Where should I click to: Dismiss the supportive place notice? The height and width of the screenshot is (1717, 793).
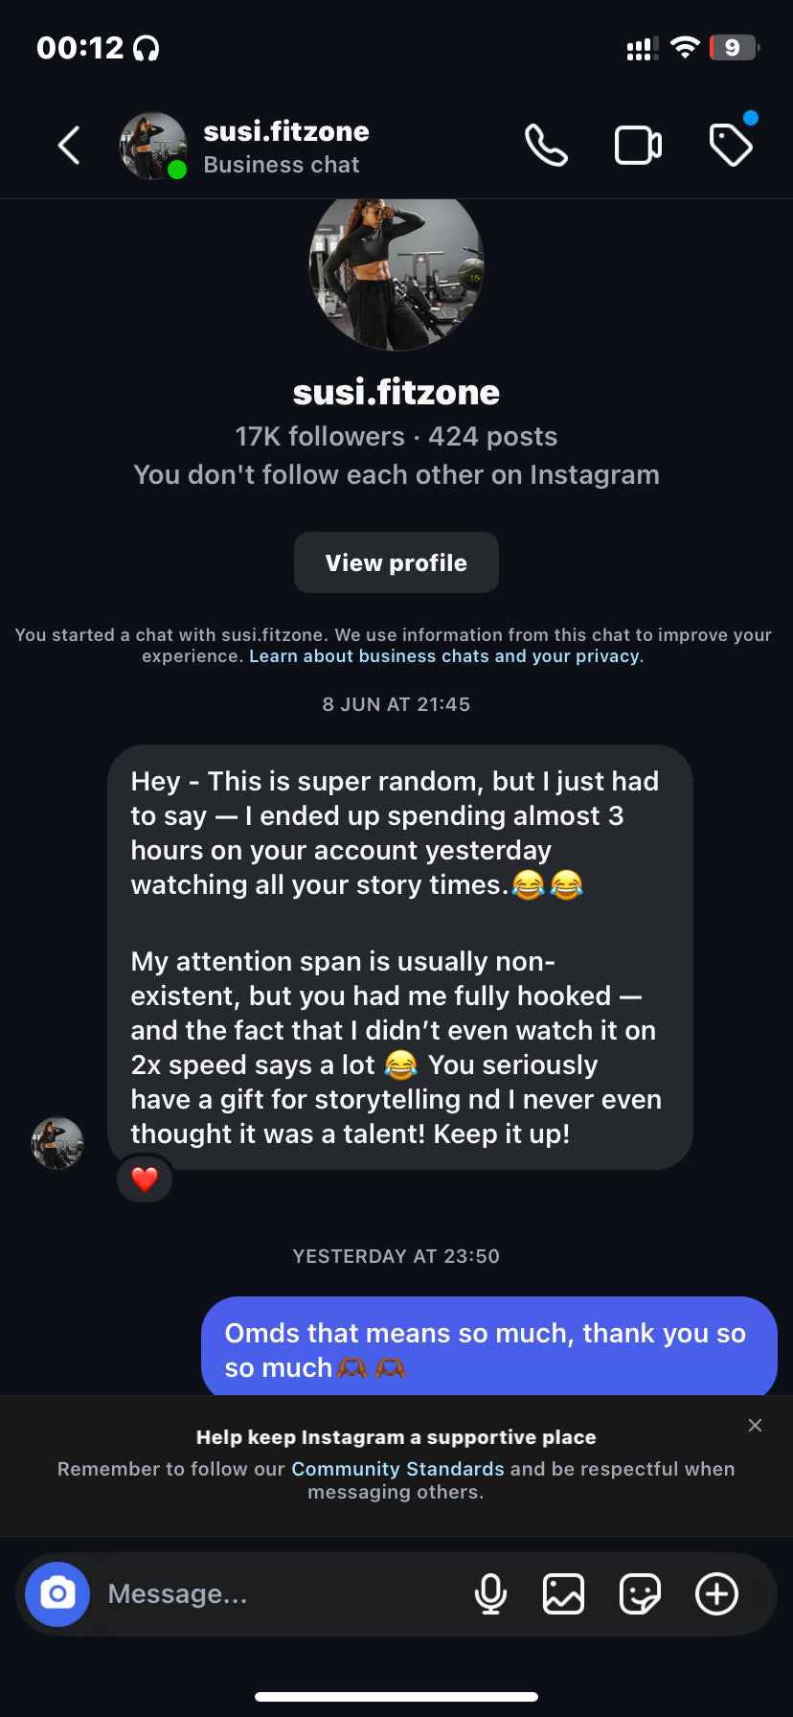click(x=755, y=1426)
